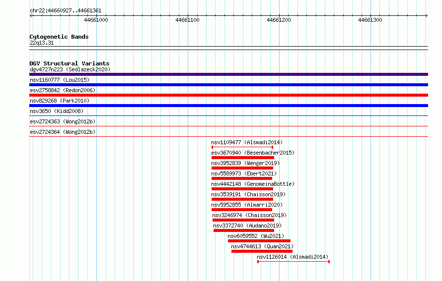442x281 pixels.
Task: Click the red bar under nsv3539191
Action: [242, 199]
